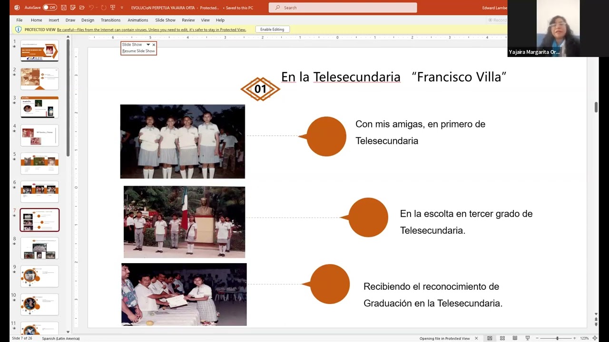Select slide 10 thumbnail
This screenshot has height=342, width=609.
coord(39,304)
